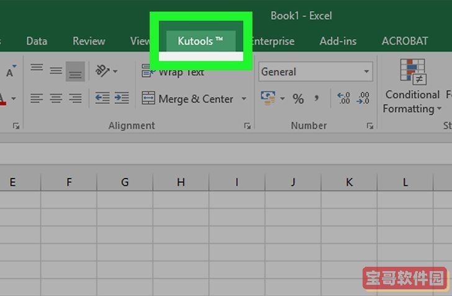Toggle Bottom Align button
The height and width of the screenshot is (296, 452).
click(x=75, y=72)
